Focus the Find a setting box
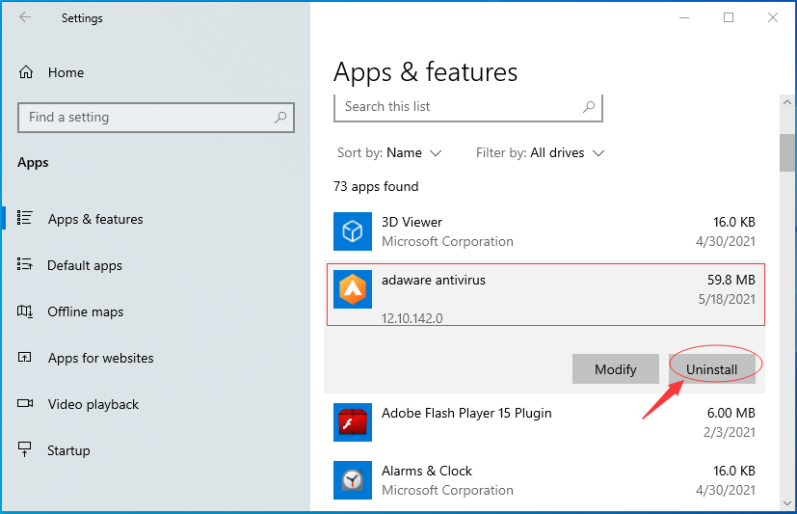The height and width of the screenshot is (514, 797). (155, 118)
